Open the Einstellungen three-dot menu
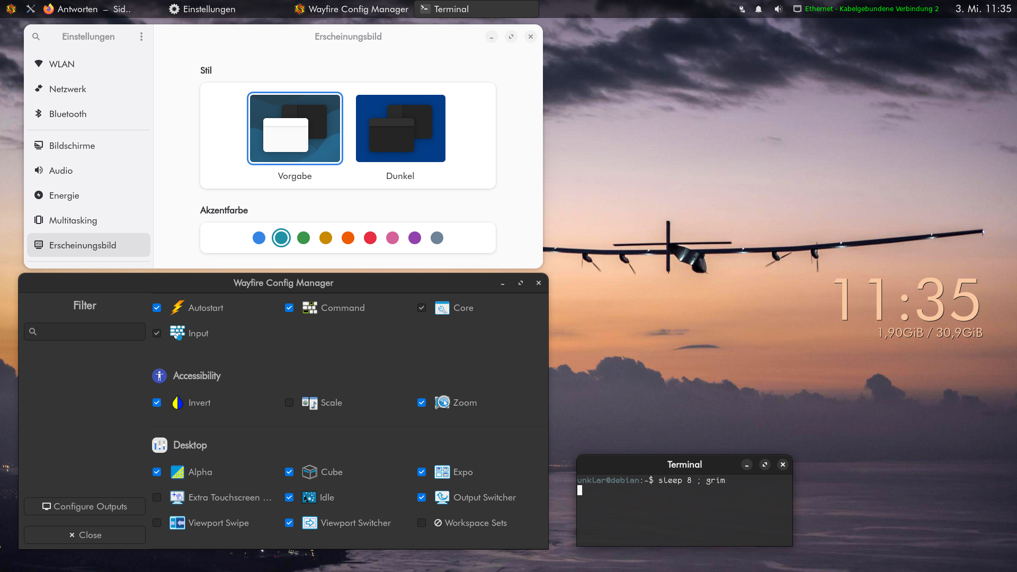The height and width of the screenshot is (572, 1017). 141,37
